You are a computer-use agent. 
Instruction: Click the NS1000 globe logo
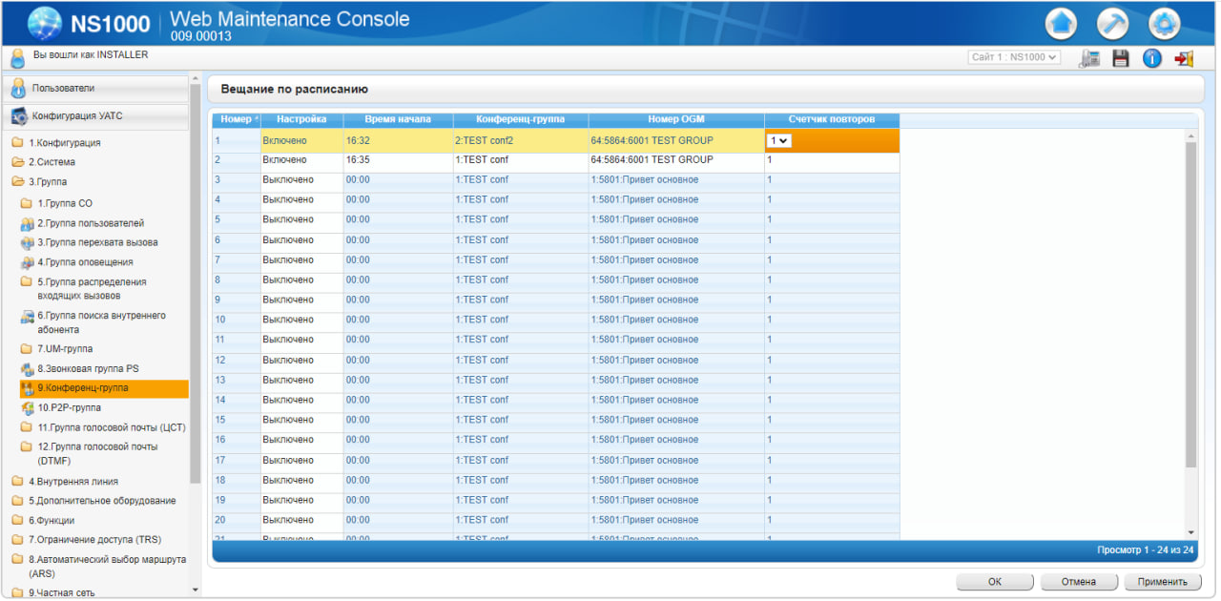[44, 23]
